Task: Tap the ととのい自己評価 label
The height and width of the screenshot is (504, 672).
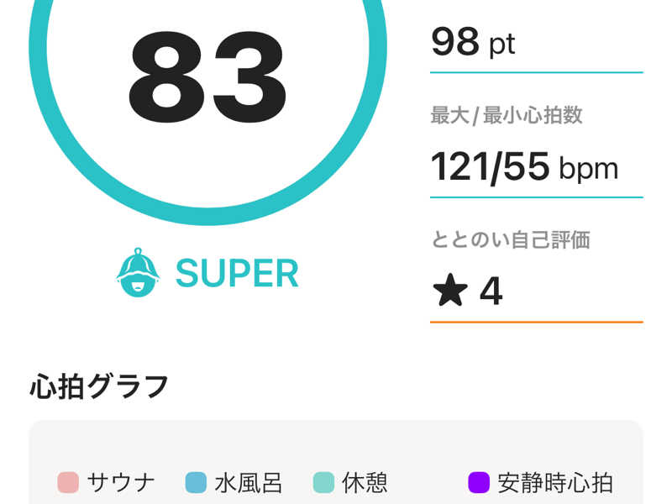Action: click(511, 239)
